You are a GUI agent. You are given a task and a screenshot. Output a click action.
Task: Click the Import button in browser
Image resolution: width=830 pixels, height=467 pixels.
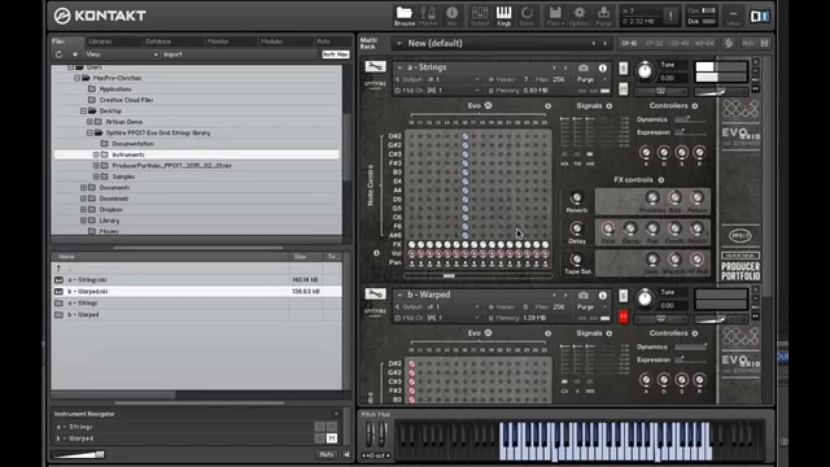point(172,54)
